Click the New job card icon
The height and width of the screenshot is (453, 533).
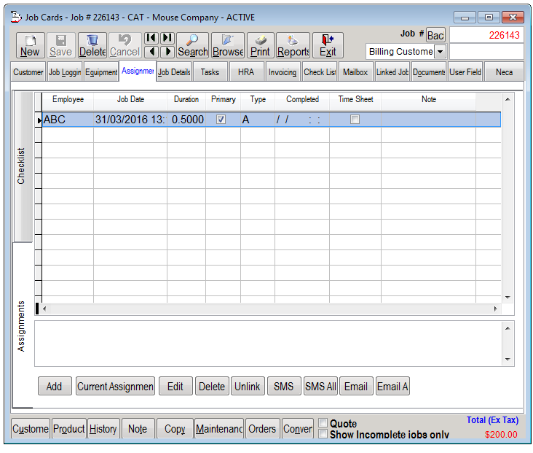(30, 45)
